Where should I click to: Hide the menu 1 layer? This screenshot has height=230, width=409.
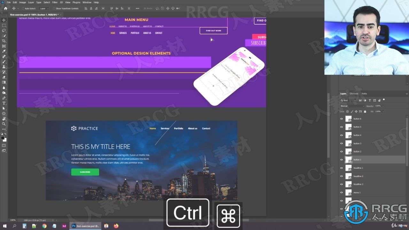[341, 193]
